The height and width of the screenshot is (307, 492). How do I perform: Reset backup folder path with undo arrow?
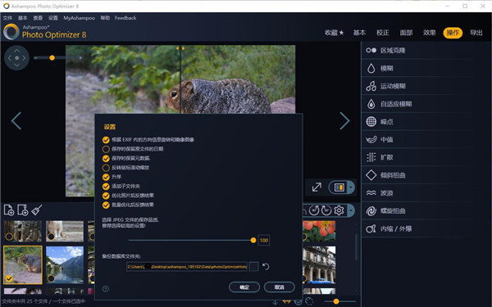pyautogui.click(x=266, y=267)
